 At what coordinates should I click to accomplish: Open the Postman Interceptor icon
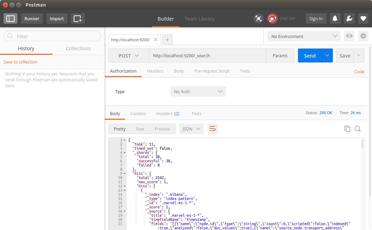[258, 18]
